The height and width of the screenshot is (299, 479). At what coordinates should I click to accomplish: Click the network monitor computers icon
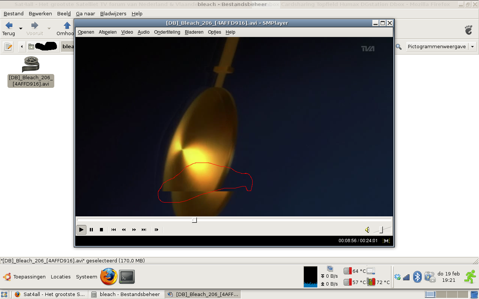330,269
